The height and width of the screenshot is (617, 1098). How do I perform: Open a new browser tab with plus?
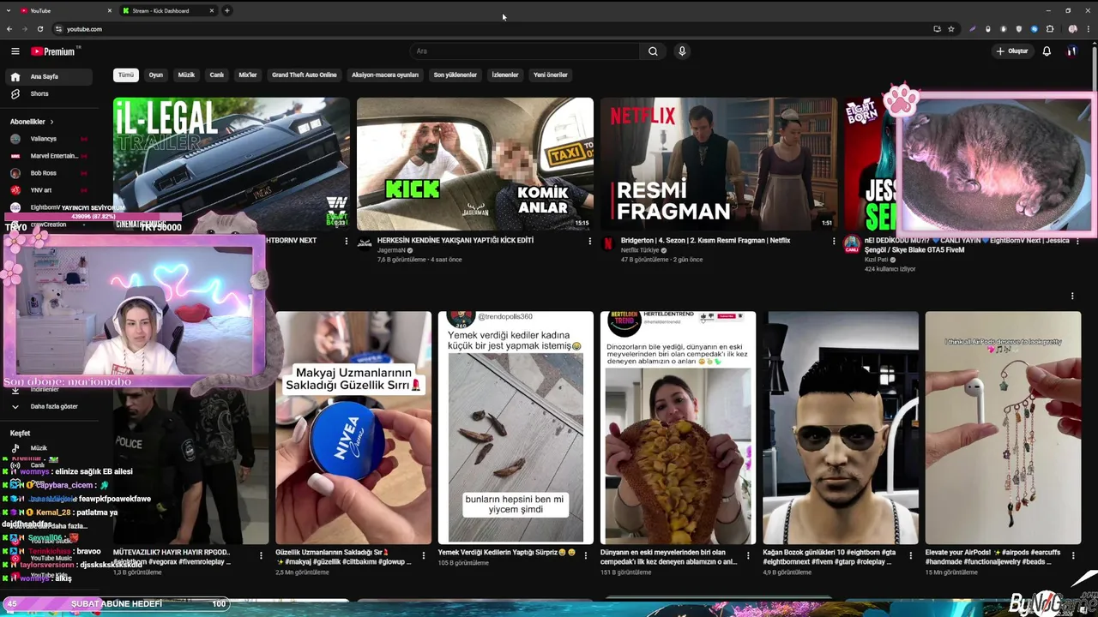coord(227,11)
